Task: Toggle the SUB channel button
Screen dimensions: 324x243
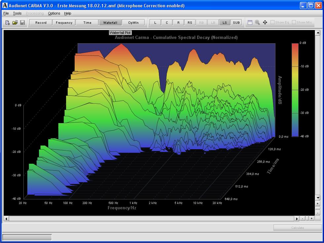Action: [x=236, y=23]
